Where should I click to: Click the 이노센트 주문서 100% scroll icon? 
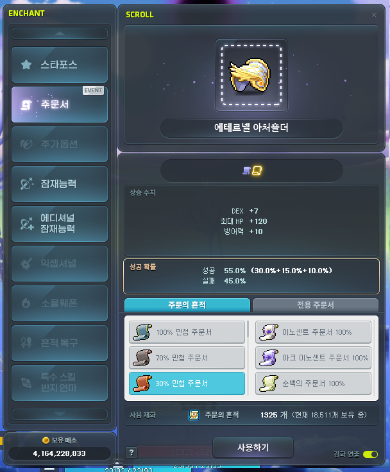[x=269, y=332]
